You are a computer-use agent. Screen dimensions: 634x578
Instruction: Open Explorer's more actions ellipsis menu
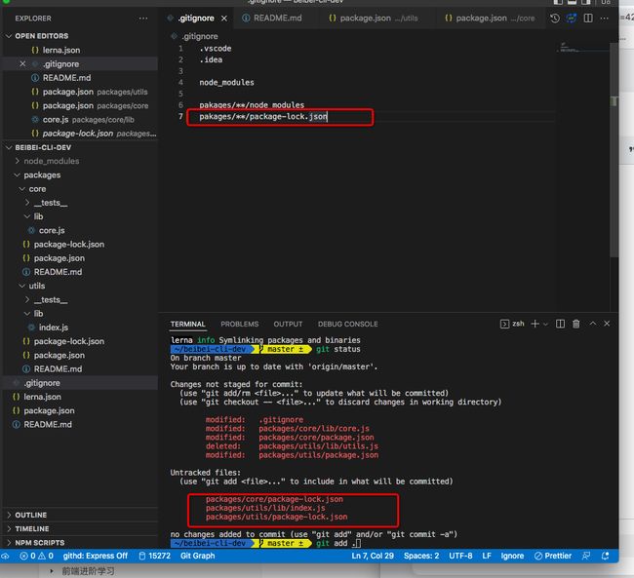[143, 19]
